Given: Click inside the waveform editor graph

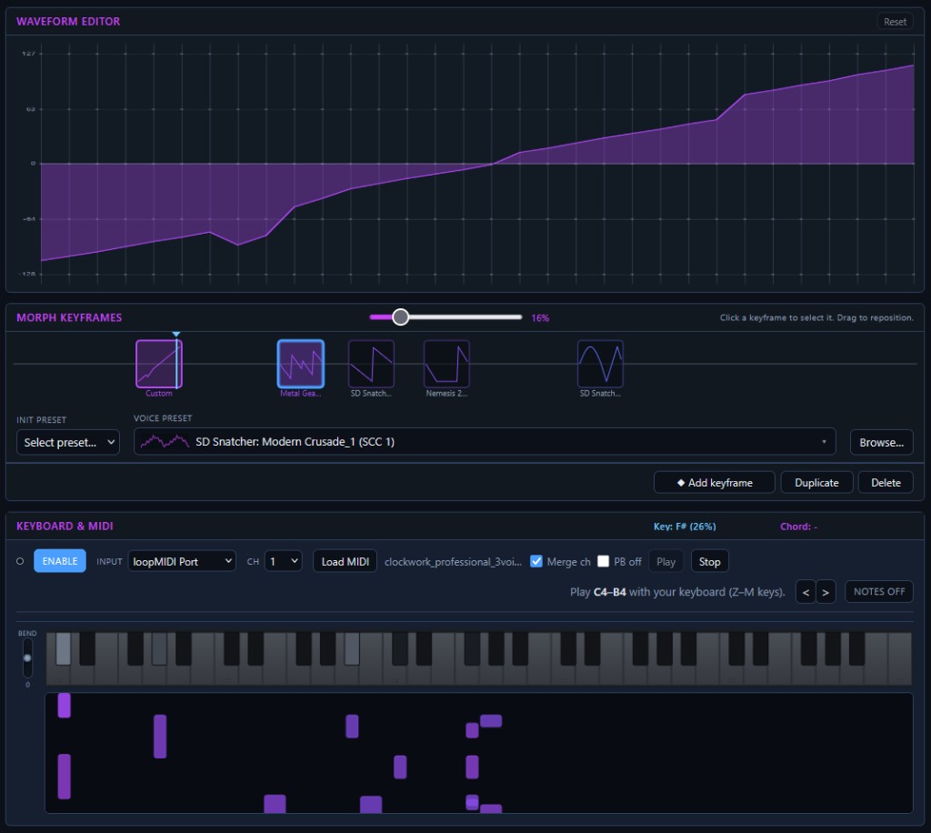Looking at the screenshot, I should click(476, 164).
